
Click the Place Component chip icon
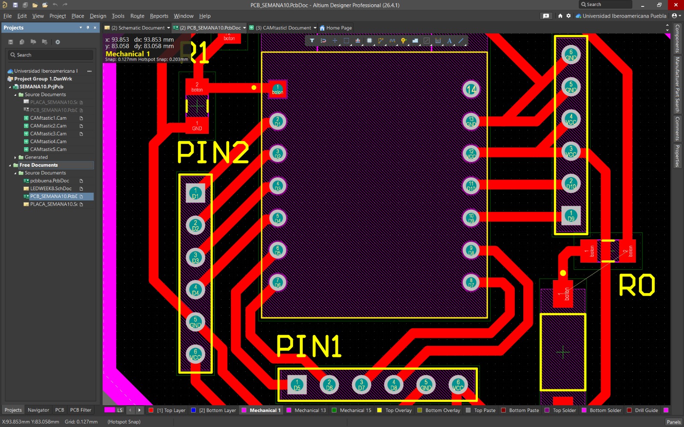[x=369, y=41]
